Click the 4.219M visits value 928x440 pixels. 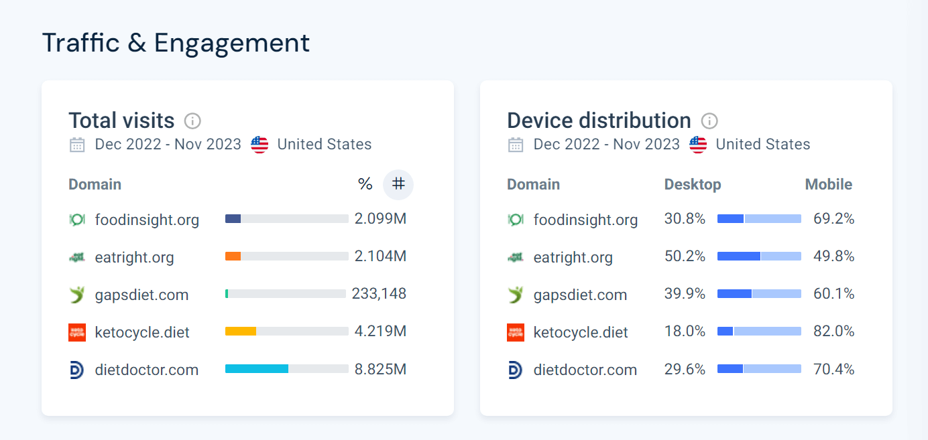[x=380, y=332]
